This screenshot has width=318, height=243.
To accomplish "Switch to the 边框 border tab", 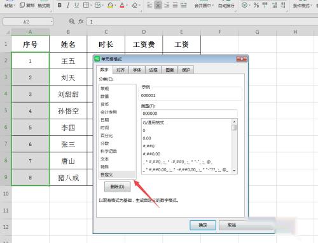I will pos(153,70).
